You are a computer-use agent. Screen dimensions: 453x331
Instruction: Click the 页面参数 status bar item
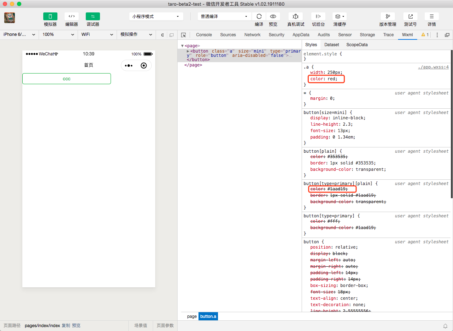[166, 326]
